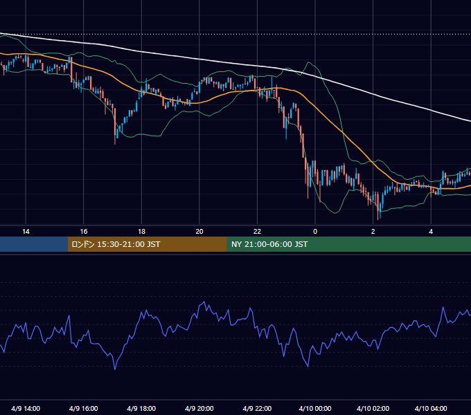Viewport: 471px width, 415px height.
Task: Click the '22' hour label on price chart axis
Action: pos(257,232)
